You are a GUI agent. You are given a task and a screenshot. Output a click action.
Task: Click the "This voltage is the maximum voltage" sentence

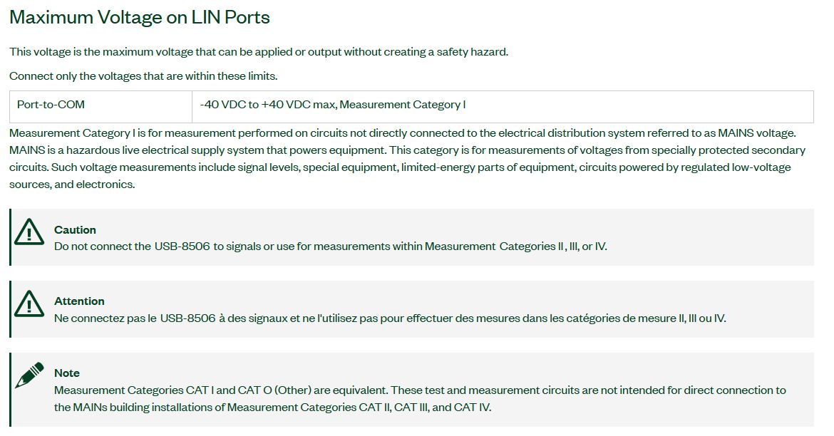click(259, 52)
